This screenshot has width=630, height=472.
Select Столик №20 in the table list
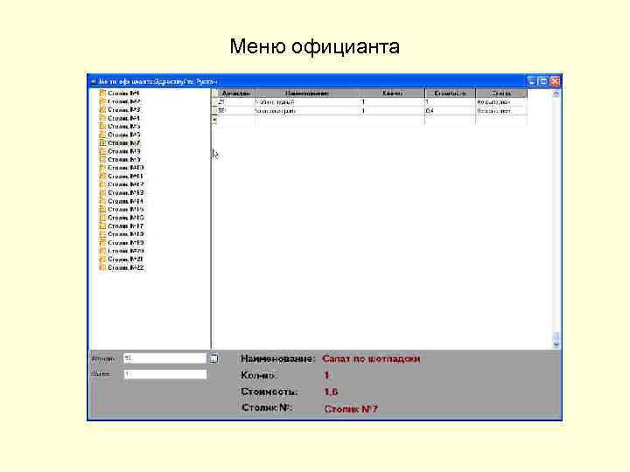[126, 251]
